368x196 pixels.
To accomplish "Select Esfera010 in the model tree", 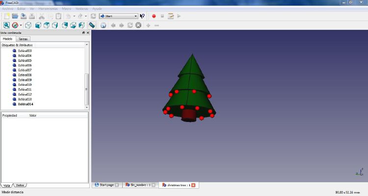I will [x=25, y=85].
